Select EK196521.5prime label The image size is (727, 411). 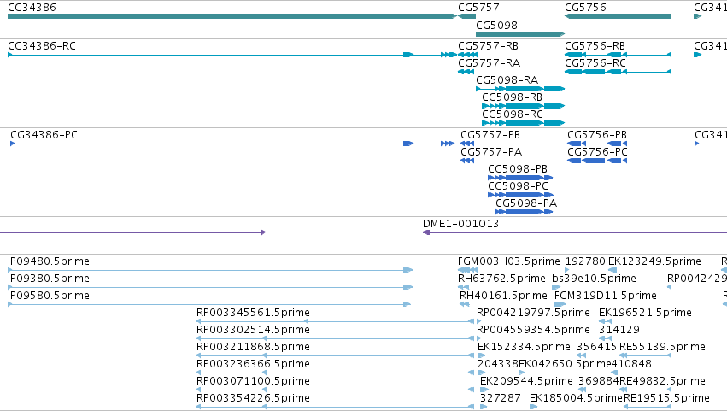[645, 313]
